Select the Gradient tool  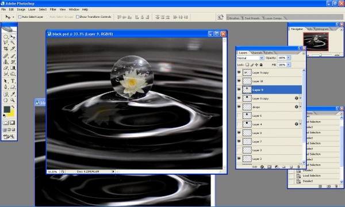pyautogui.click(x=13, y=68)
